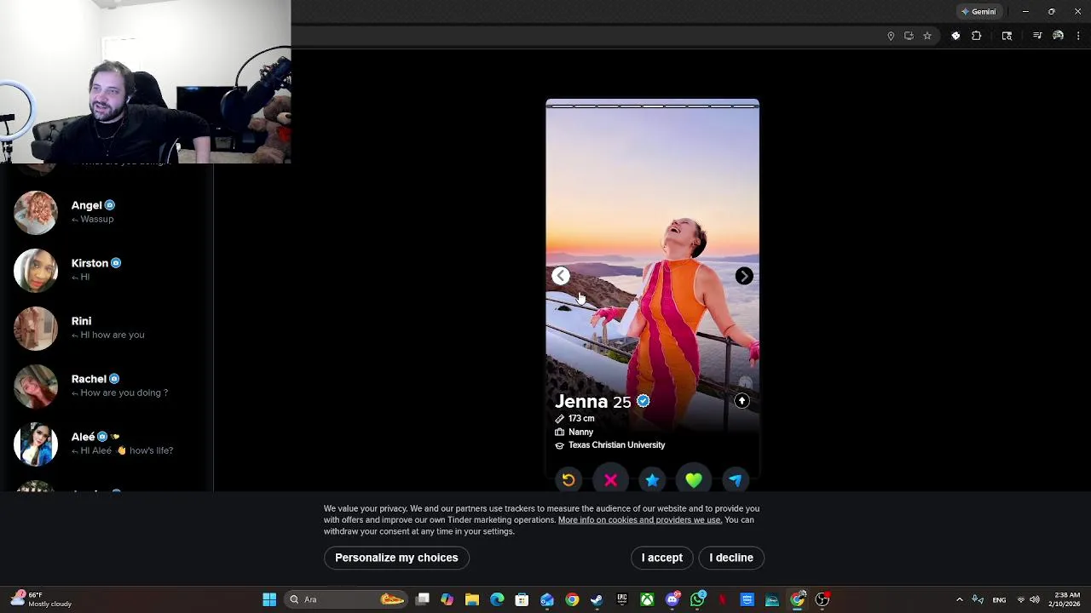The image size is (1091, 613).
Task: Click the red X Nope button
Action: 610,480
